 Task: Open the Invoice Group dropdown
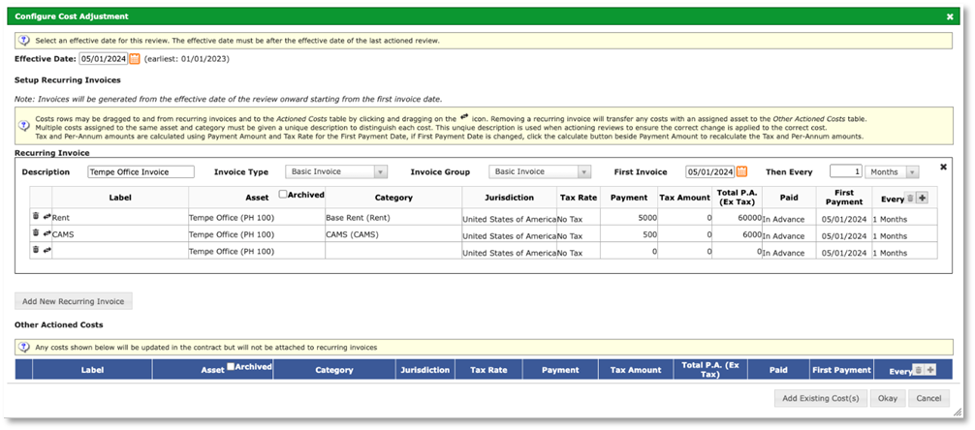[540, 171]
